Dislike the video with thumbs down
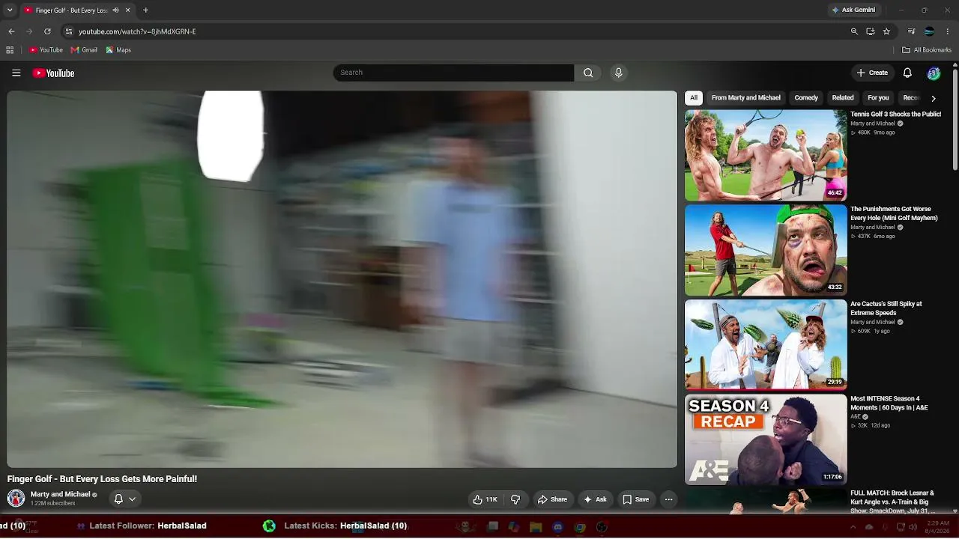959x539 pixels. (x=515, y=499)
